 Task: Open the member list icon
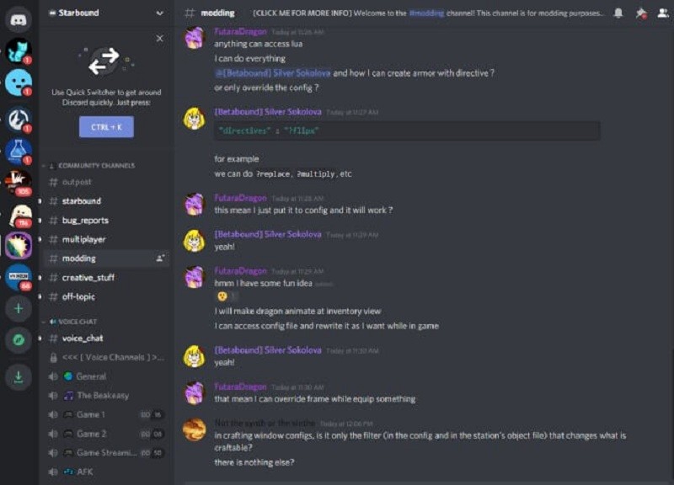point(662,12)
